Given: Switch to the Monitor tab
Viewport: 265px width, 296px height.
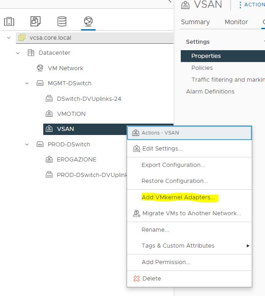Looking at the screenshot, I should tap(236, 22).
